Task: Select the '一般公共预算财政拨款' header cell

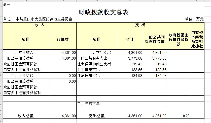Action: coord(155,39)
